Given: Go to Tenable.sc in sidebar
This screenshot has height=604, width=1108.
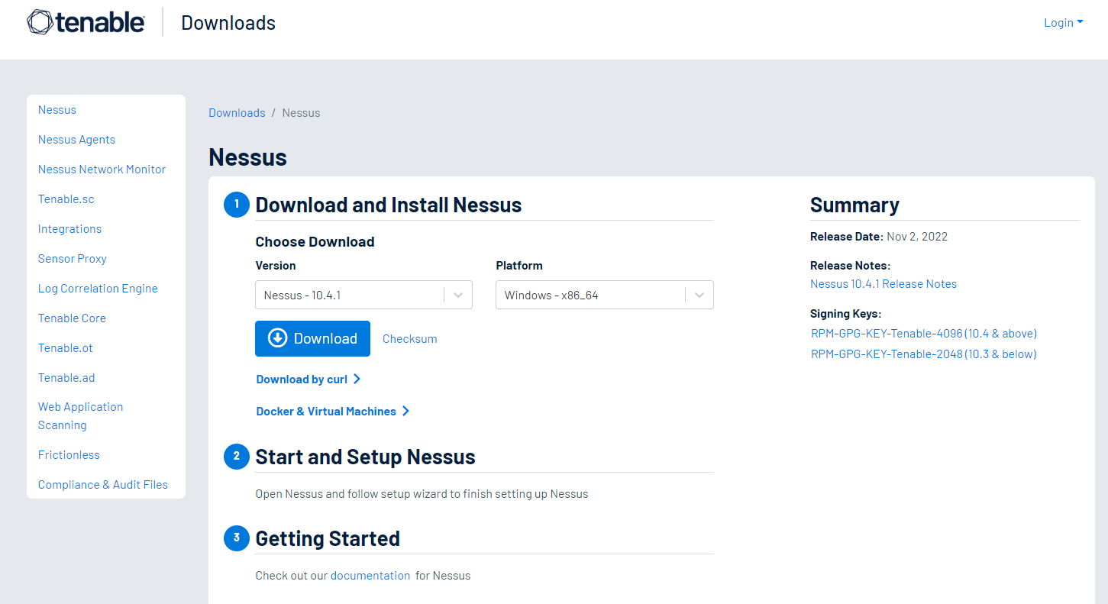Looking at the screenshot, I should 66,199.
